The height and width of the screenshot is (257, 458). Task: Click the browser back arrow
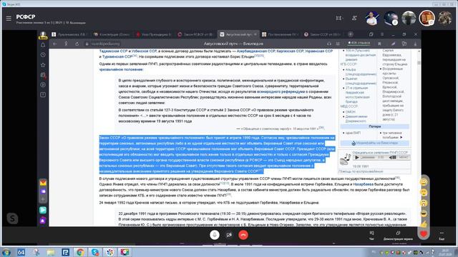point(55,44)
